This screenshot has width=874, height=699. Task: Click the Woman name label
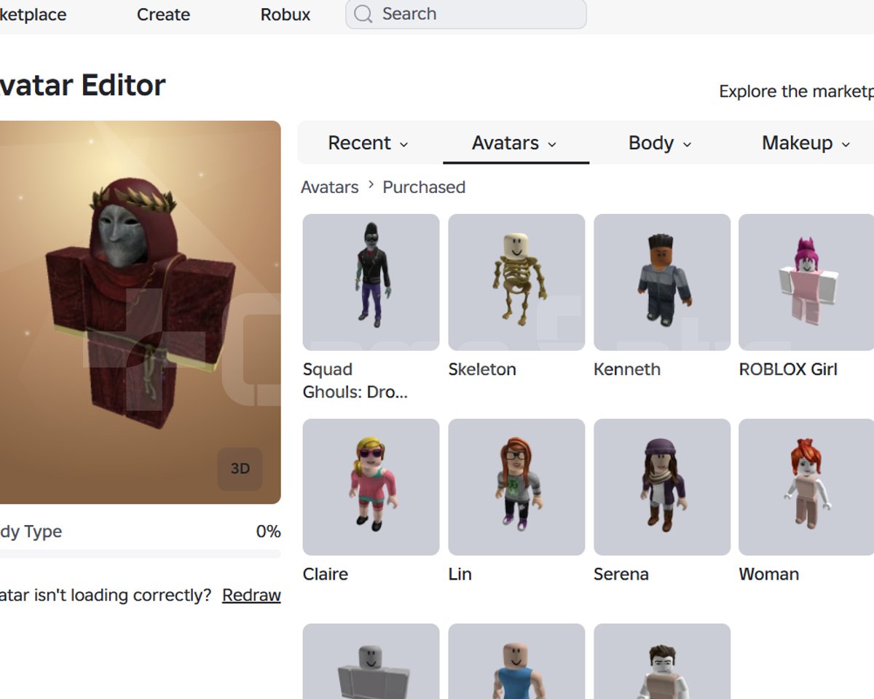coord(769,574)
